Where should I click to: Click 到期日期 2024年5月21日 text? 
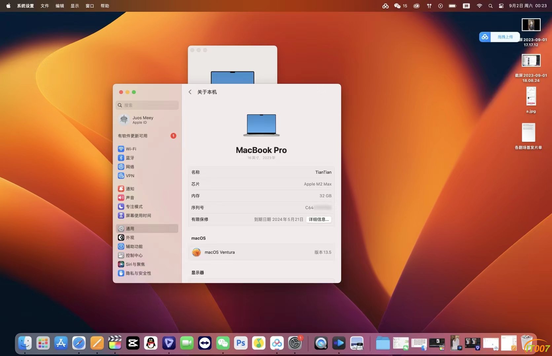[278, 220]
